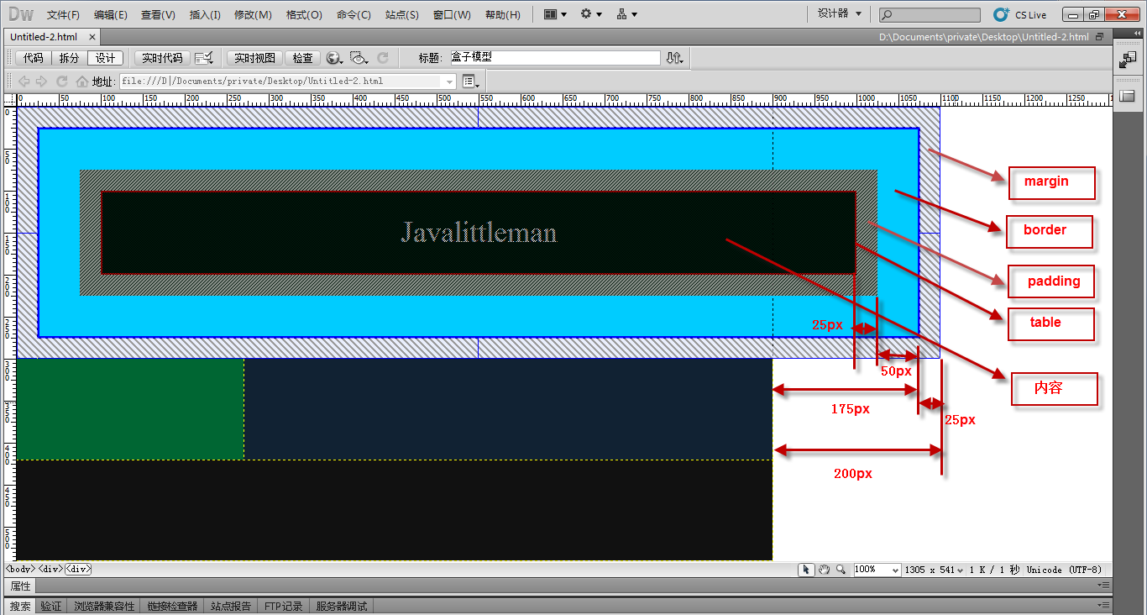
Task: Open the File Management up-down arrows icon
Action: click(674, 58)
